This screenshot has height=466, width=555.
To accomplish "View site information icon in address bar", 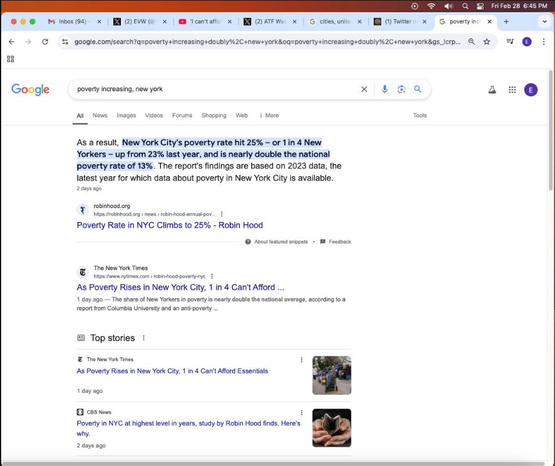I will [65, 42].
